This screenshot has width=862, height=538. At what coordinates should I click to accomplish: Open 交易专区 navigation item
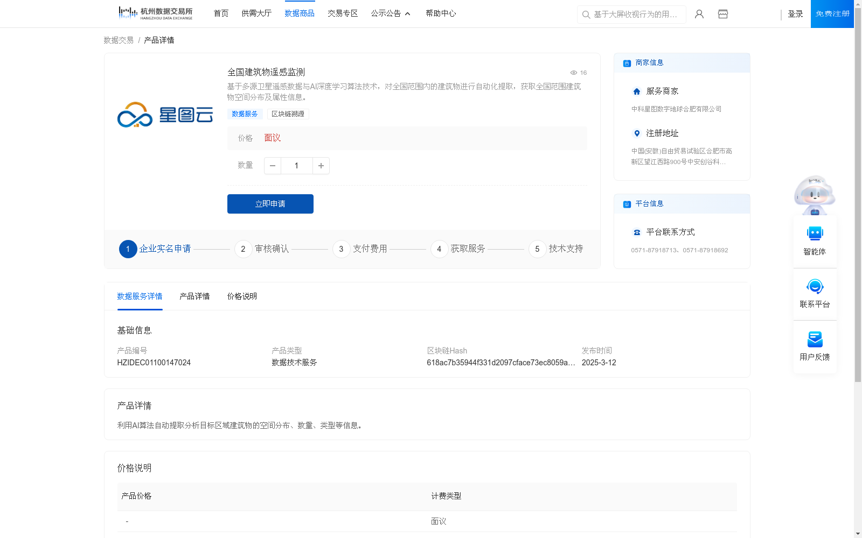(343, 13)
